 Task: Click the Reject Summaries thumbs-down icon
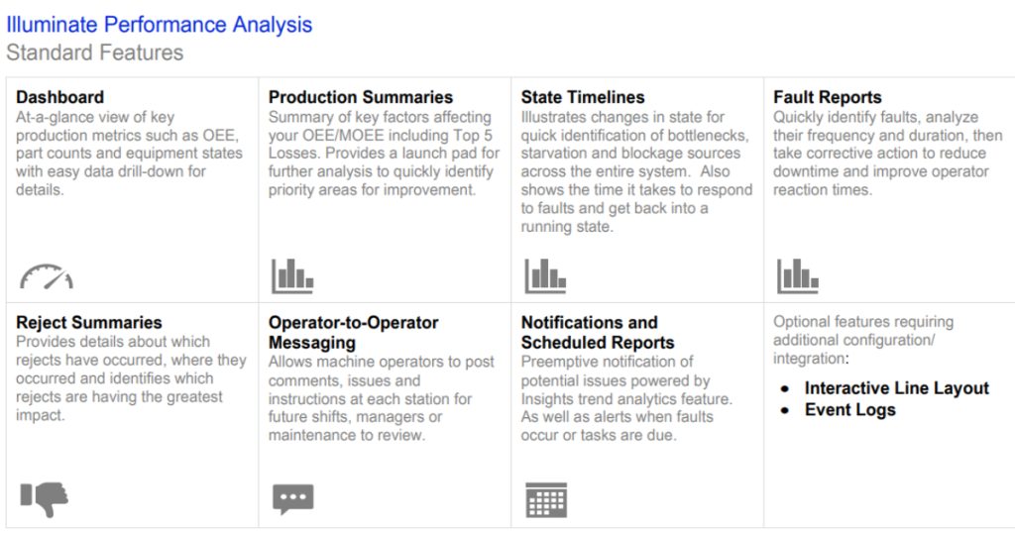(44, 497)
